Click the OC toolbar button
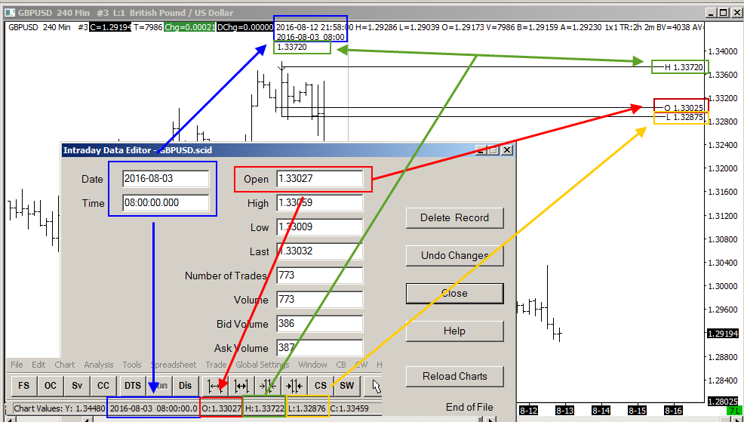 point(51,386)
